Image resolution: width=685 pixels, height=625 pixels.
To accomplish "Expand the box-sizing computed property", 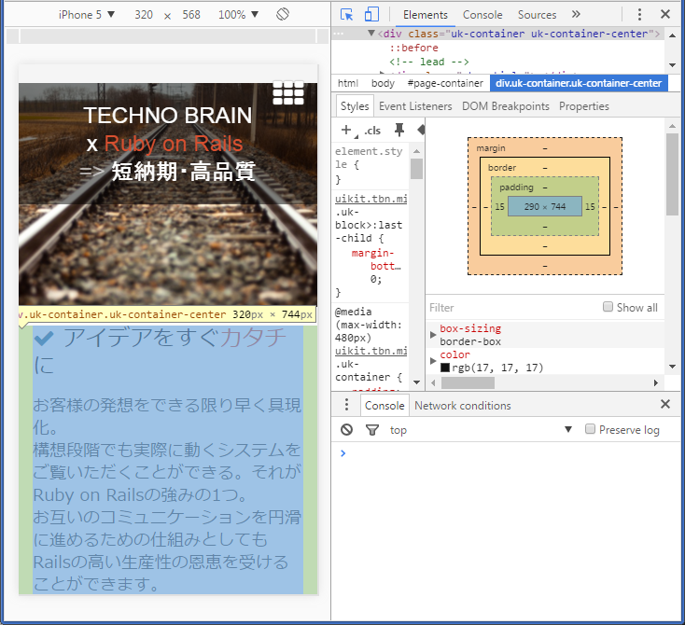I will pyautogui.click(x=433, y=335).
